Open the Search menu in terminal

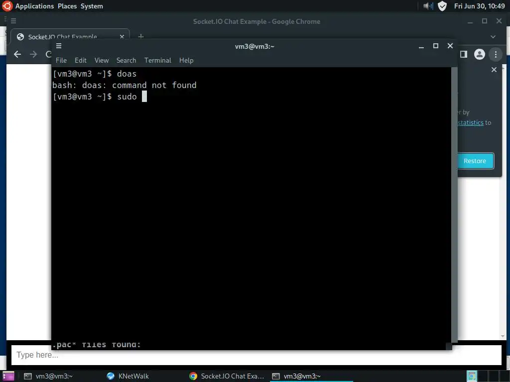(126, 60)
